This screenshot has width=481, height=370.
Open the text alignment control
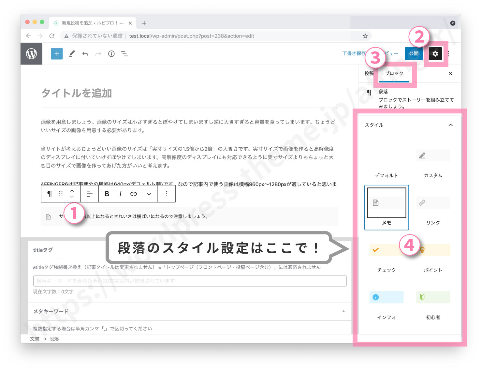pos(89,194)
